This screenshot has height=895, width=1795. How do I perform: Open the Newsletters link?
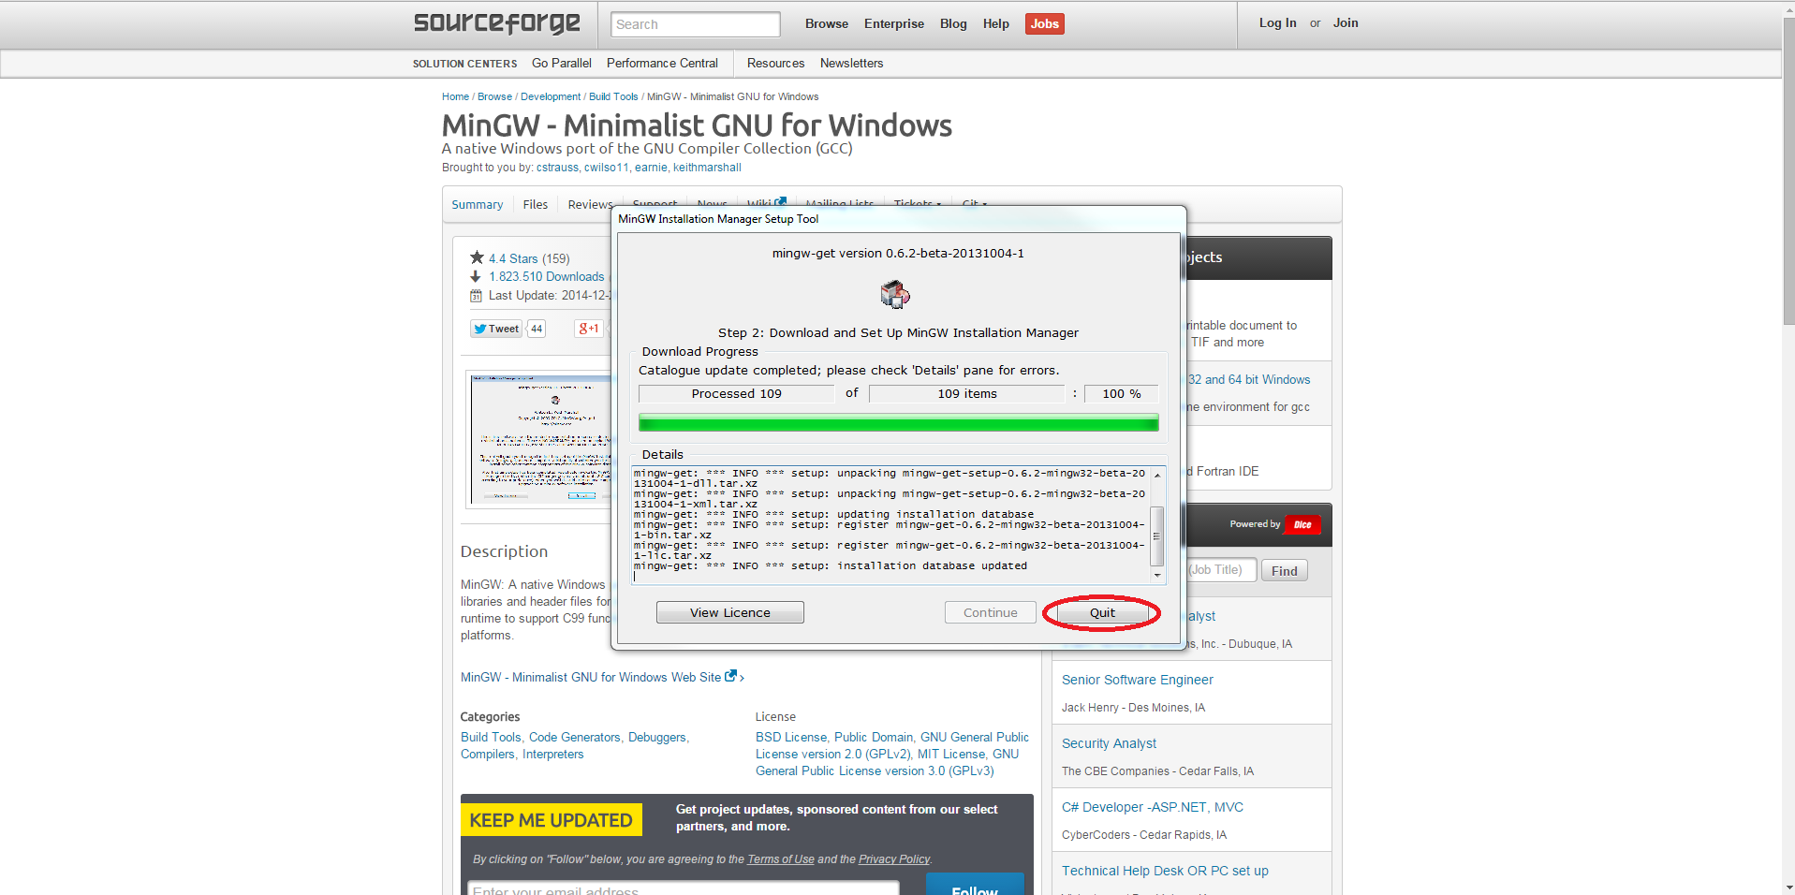click(852, 63)
